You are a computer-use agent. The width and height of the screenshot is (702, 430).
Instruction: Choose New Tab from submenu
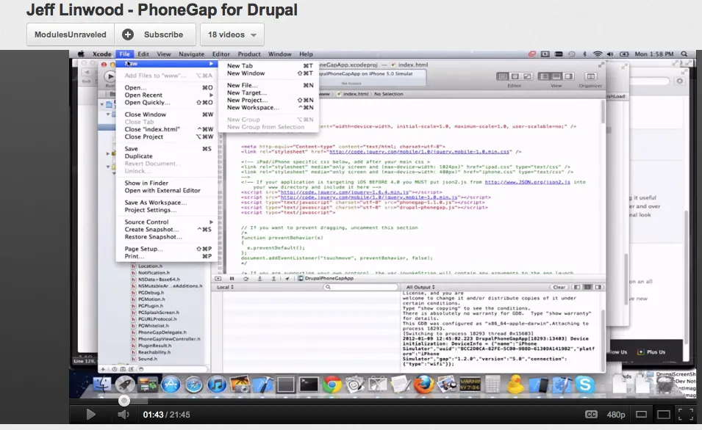270,66
